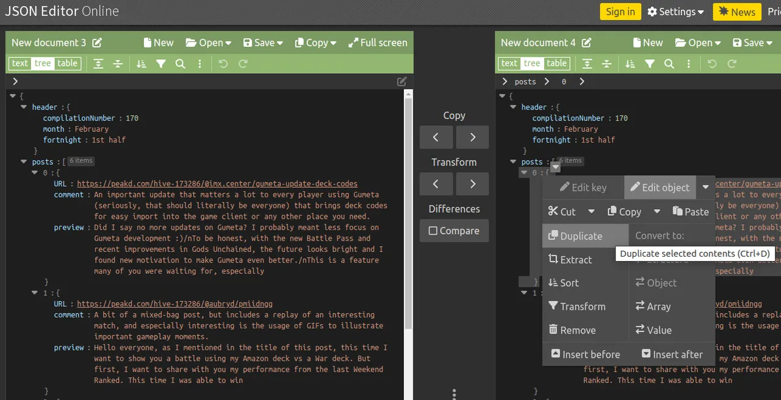Open Edit object dropdown arrow

click(706, 187)
